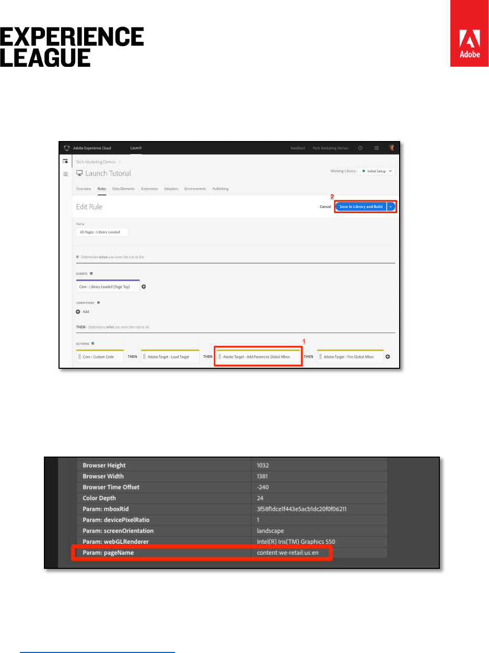Screen dimensions: 489x653
Task: Click the Param: screenOrientation label
Action: [x=118, y=531]
